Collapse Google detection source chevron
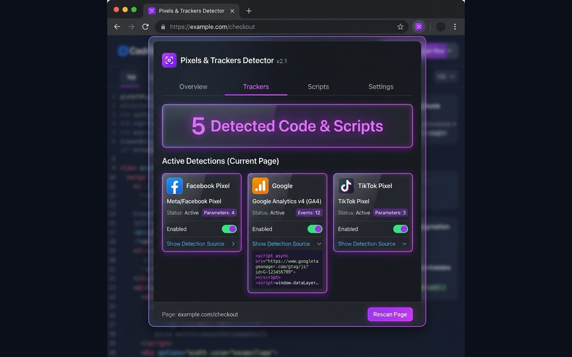Viewport: 572px width, 357px height. [x=319, y=244]
